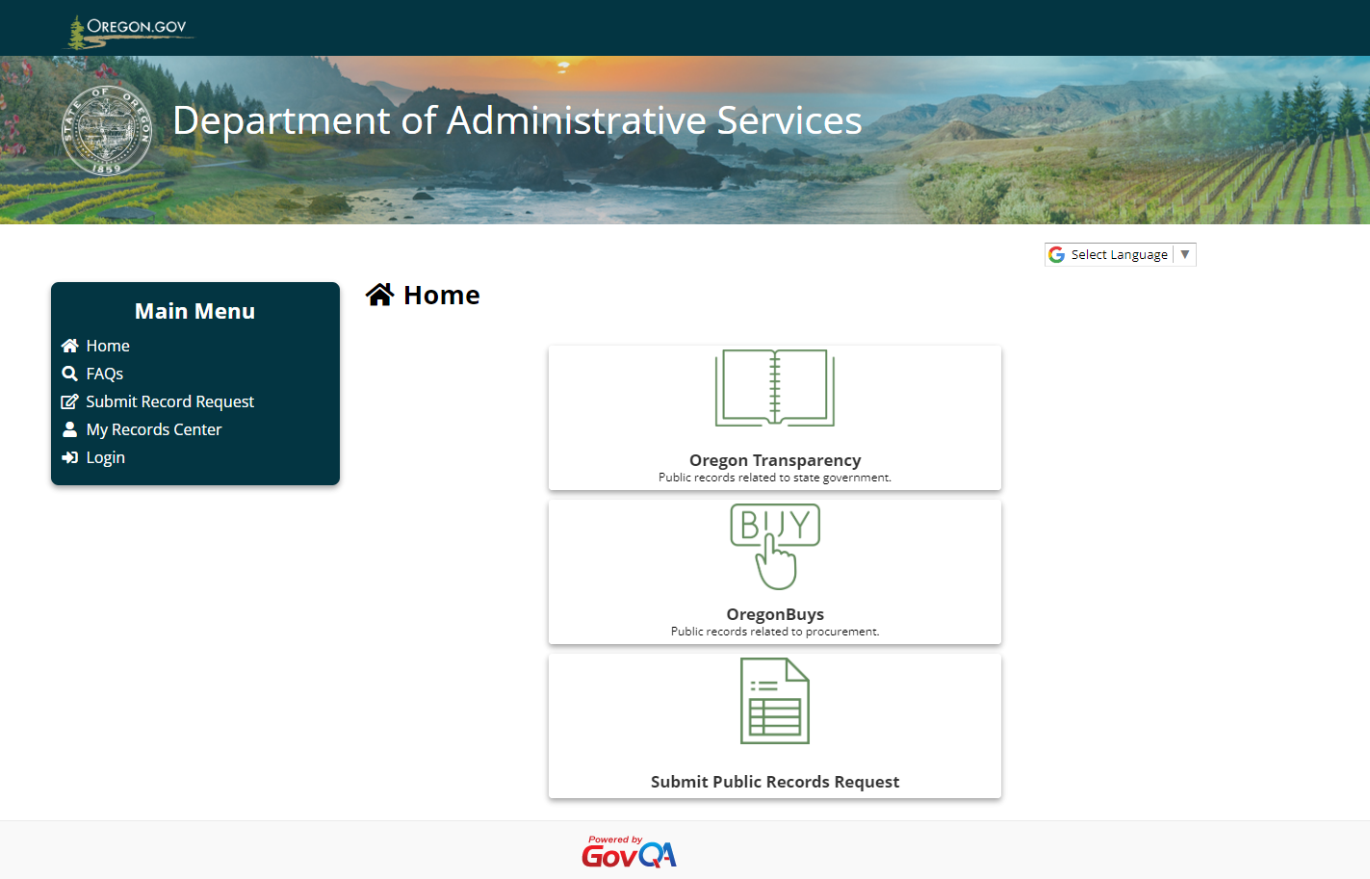Click the person icon beside My Records Center
Image resolution: width=1370 pixels, height=879 pixels.
(69, 429)
